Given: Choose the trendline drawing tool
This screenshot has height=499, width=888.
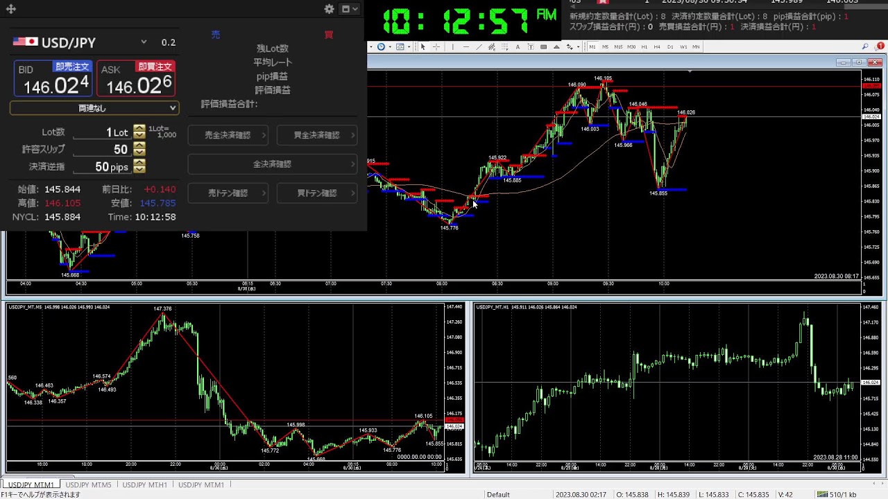Looking at the screenshot, I should [x=479, y=47].
